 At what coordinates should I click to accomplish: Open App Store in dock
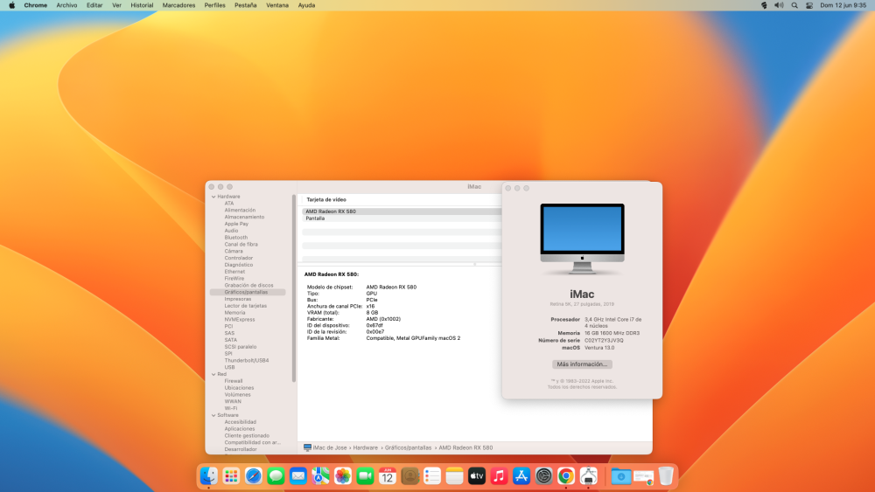pos(521,476)
